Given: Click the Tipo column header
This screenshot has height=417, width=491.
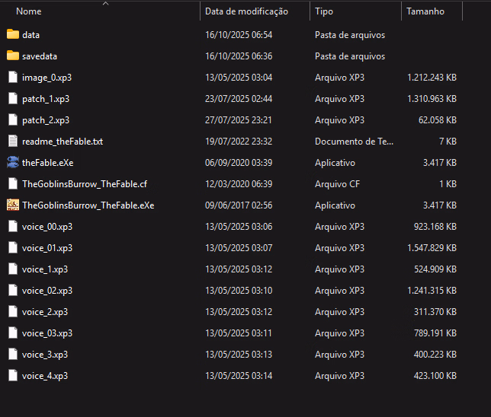Looking at the screenshot, I should (x=324, y=12).
